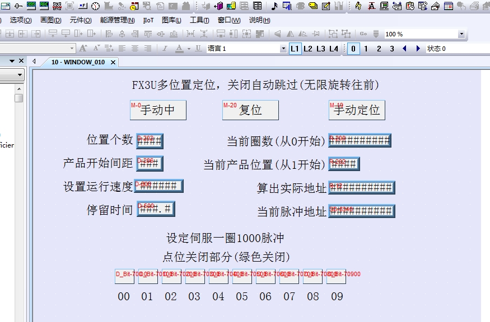The image size is (490, 322).
Task: Click the font color A swatch
Action: click(179, 49)
